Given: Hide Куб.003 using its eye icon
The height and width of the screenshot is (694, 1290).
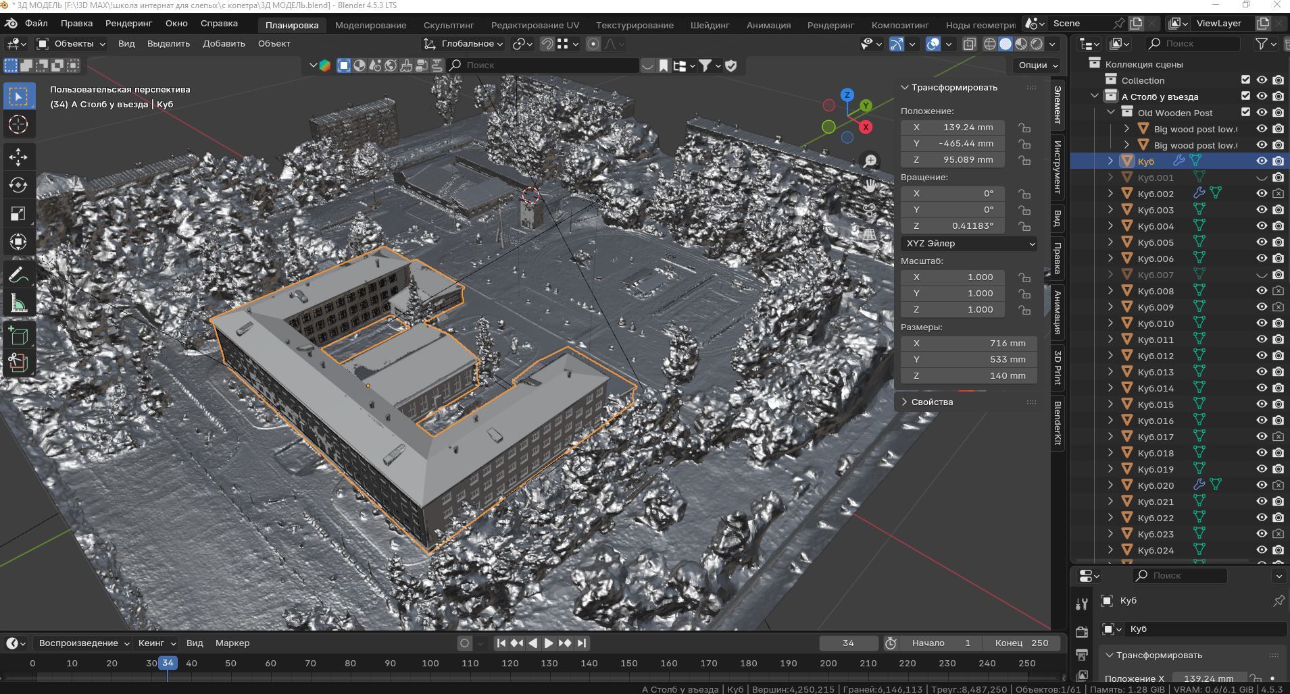Looking at the screenshot, I should tap(1261, 210).
